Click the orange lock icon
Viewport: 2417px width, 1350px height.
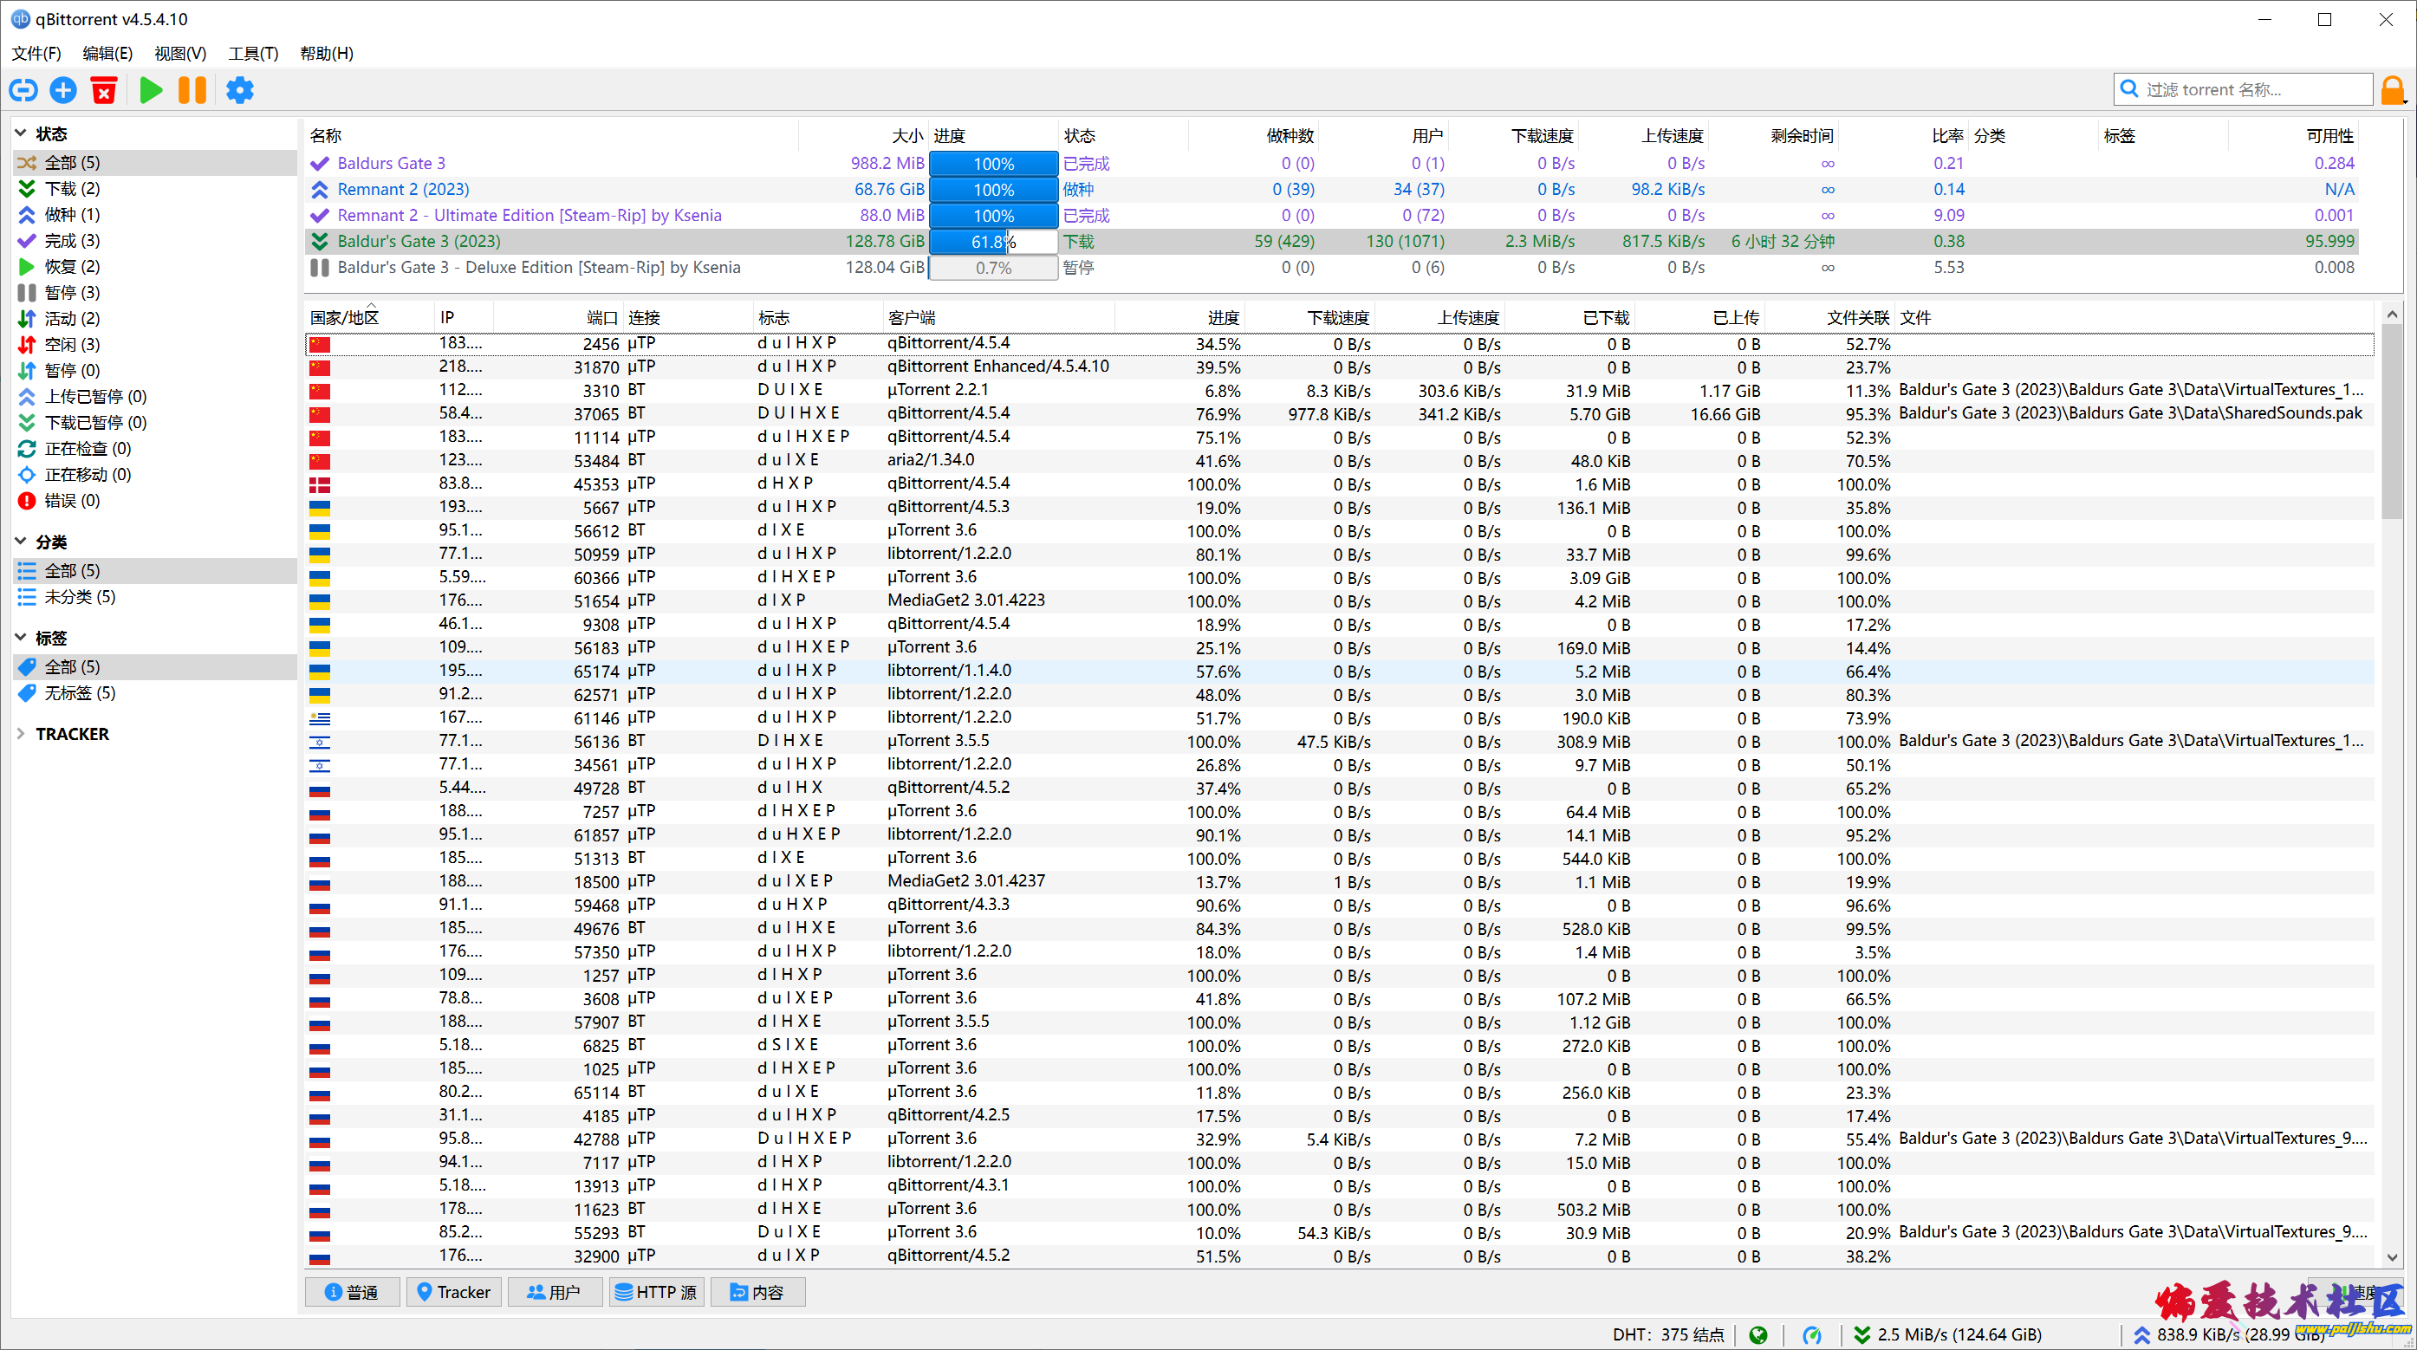(x=2393, y=90)
